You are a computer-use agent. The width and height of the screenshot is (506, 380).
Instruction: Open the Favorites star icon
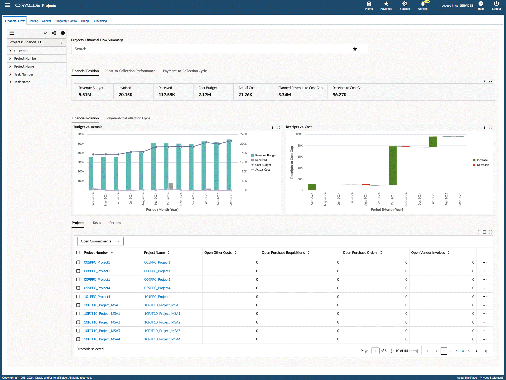point(386,4)
